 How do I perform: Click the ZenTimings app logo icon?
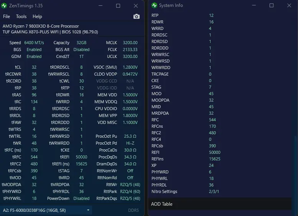click(4, 5)
